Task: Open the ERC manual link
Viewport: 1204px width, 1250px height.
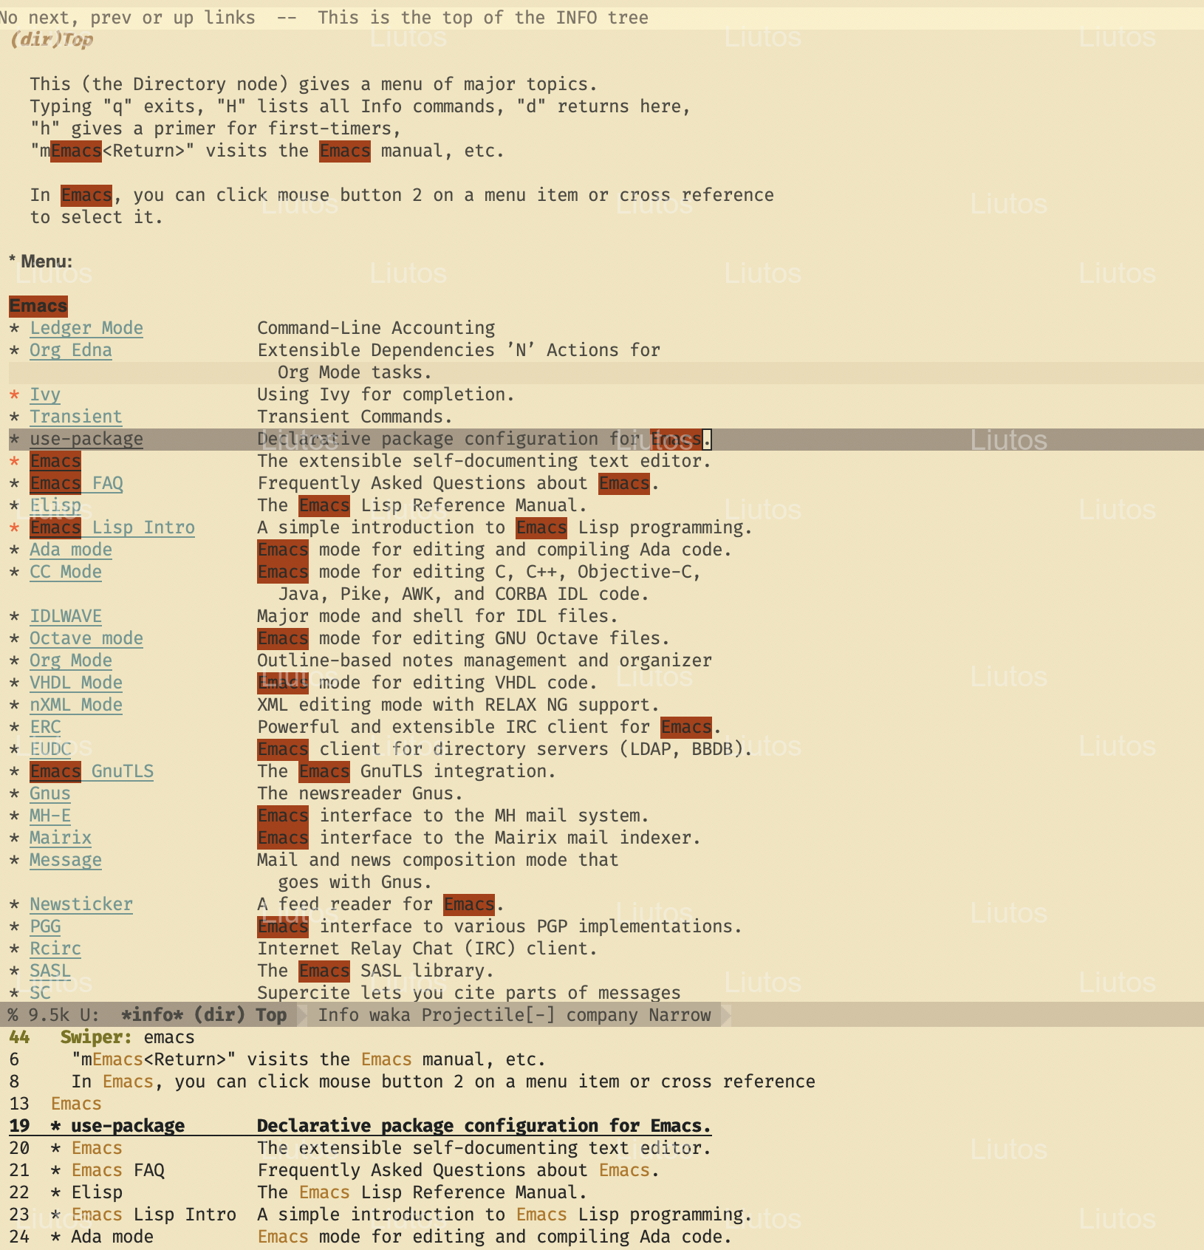Action: click(45, 727)
